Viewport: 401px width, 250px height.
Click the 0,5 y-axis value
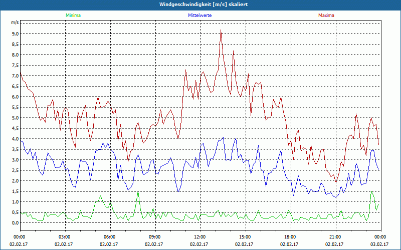coord(15,212)
